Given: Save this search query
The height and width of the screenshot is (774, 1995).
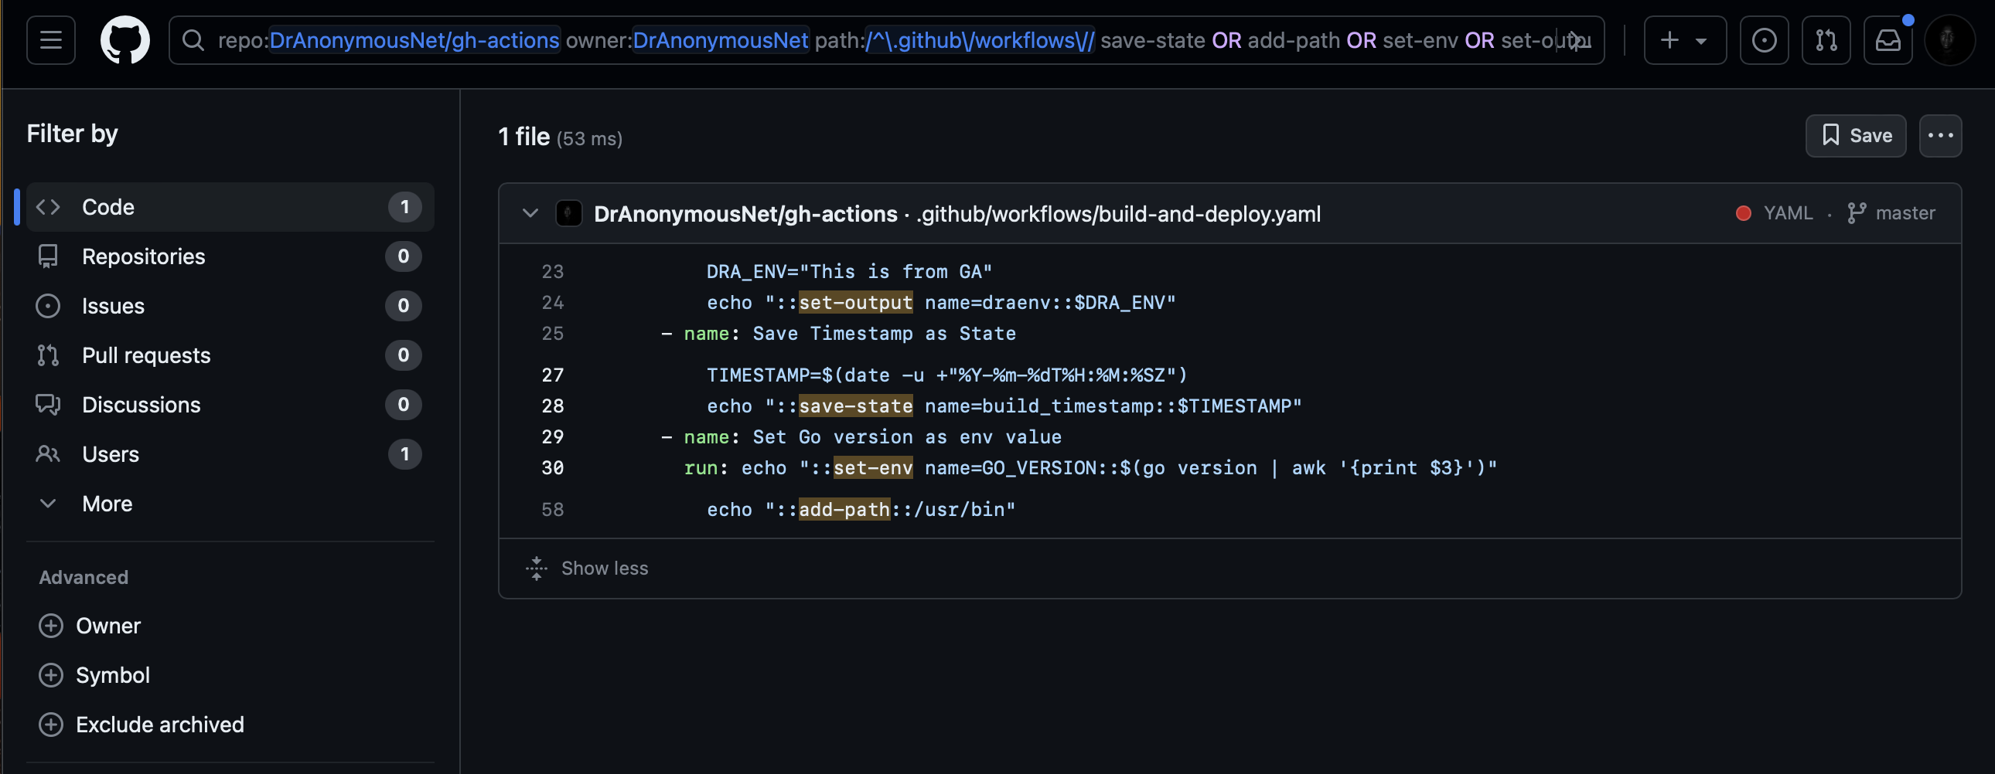Looking at the screenshot, I should (x=1855, y=136).
